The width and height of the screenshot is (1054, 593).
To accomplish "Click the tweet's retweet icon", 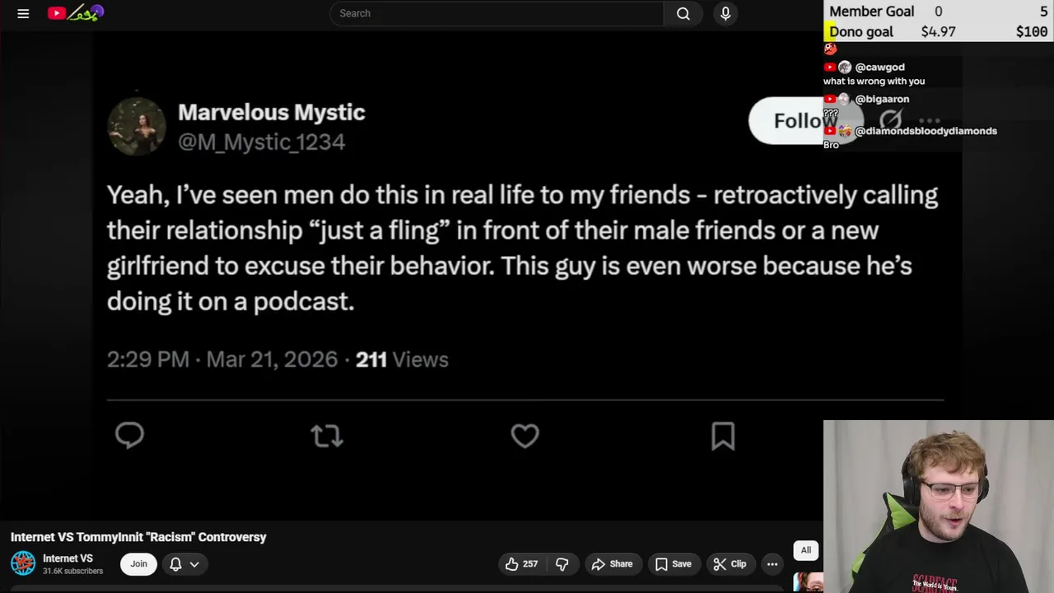I will 327,436.
